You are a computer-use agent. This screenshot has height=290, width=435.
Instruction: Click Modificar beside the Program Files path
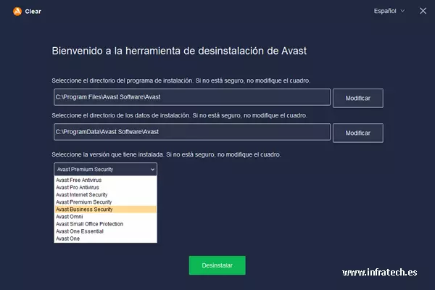click(358, 99)
